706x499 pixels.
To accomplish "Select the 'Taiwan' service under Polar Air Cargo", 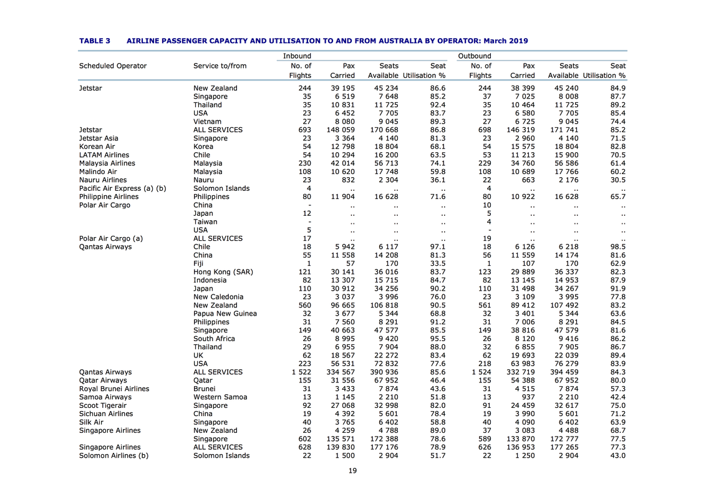I will [x=205, y=221].
